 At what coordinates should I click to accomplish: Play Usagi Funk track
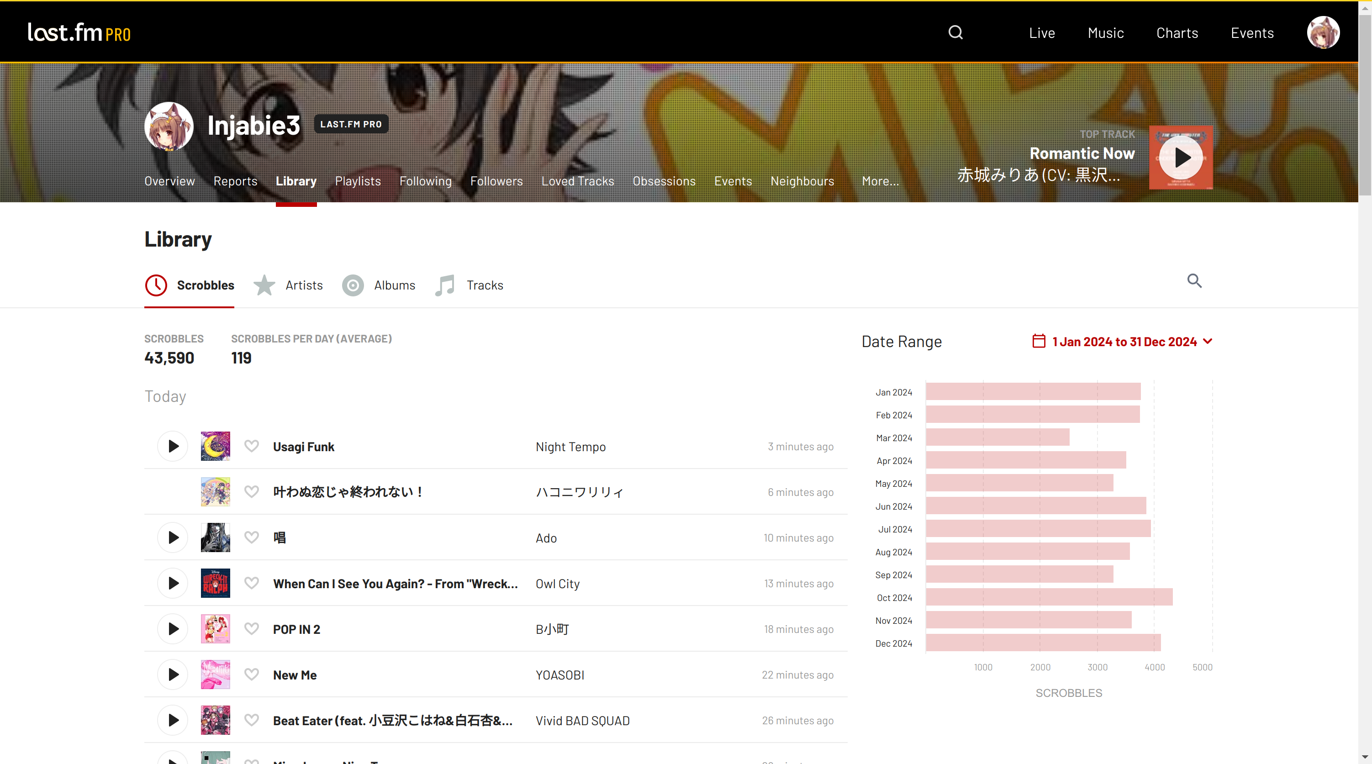click(173, 446)
